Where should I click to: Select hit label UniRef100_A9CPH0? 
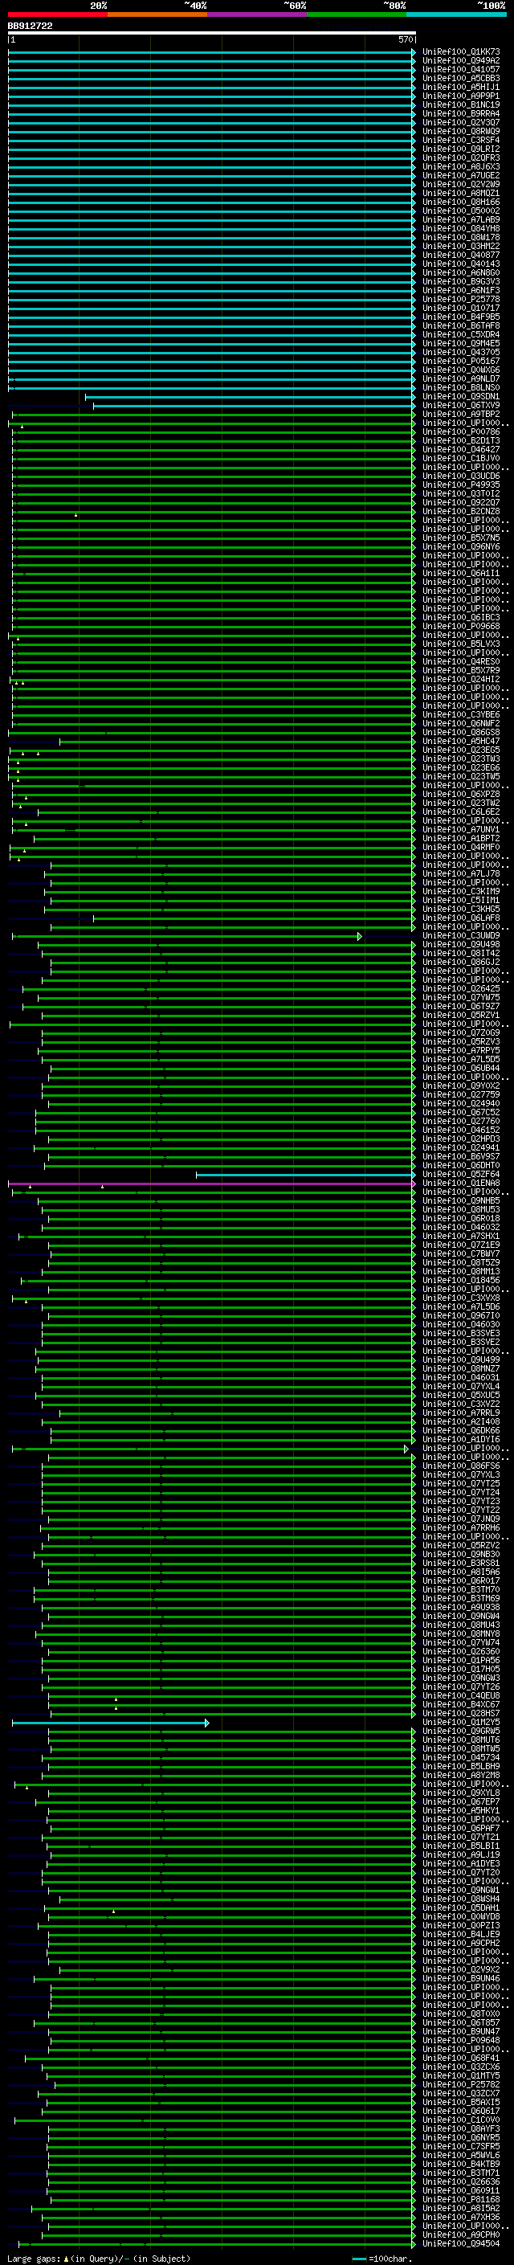click(460, 2235)
